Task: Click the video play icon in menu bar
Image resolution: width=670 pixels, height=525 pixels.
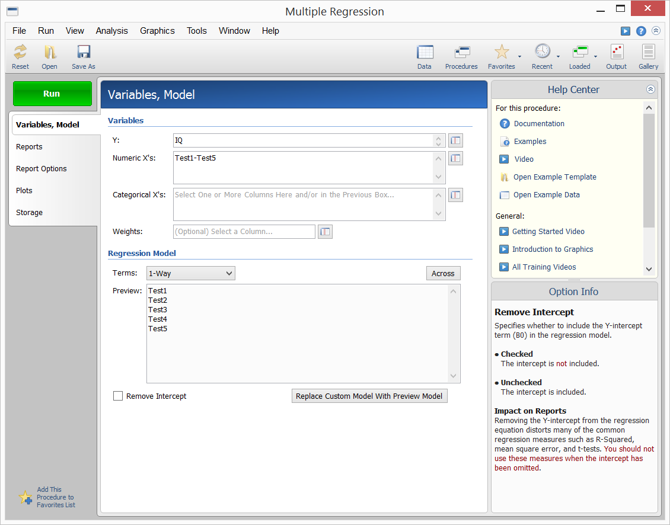Action: pyautogui.click(x=625, y=31)
